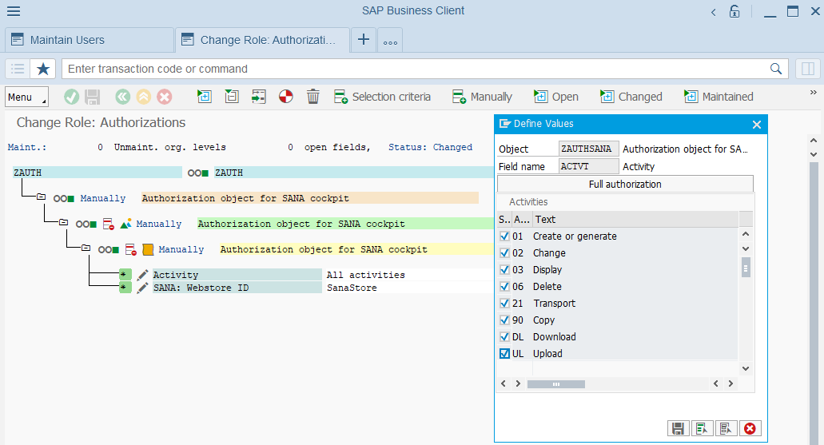The width and height of the screenshot is (824, 445).
Task: Uncheck the 01 Create or generate checkbox
Action: (x=504, y=236)
